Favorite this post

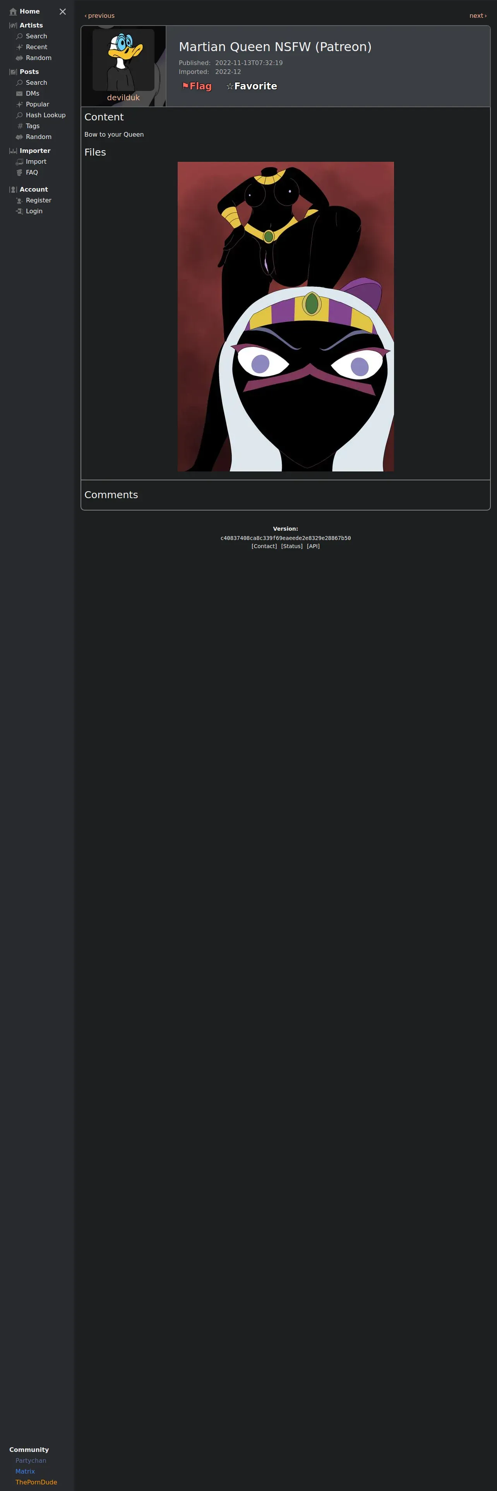click(252, 86)
